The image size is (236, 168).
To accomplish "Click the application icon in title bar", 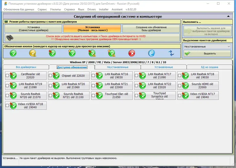I will click(x=6, y=4).
